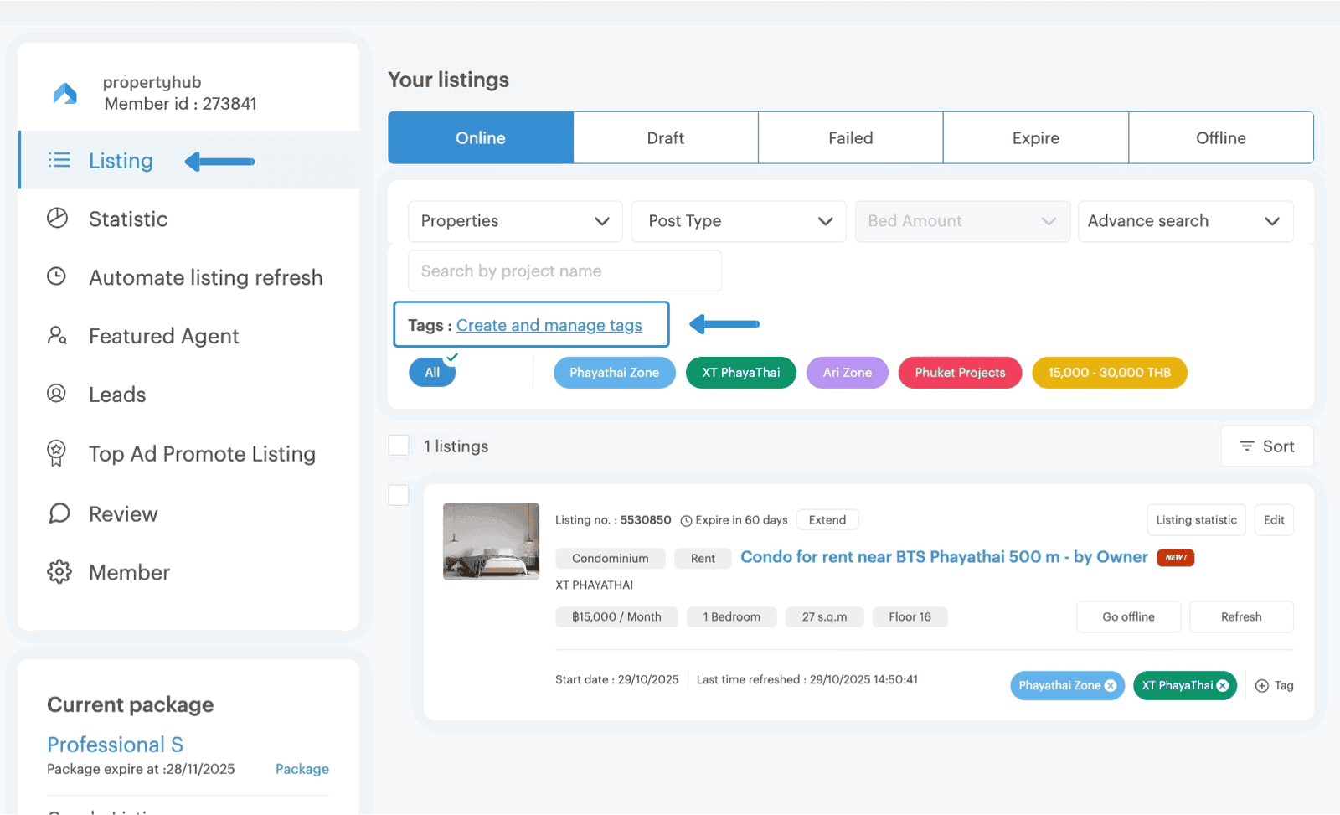Open Advance search options
Screen dimensions: 1340x815
click(x=1185, y=221)
